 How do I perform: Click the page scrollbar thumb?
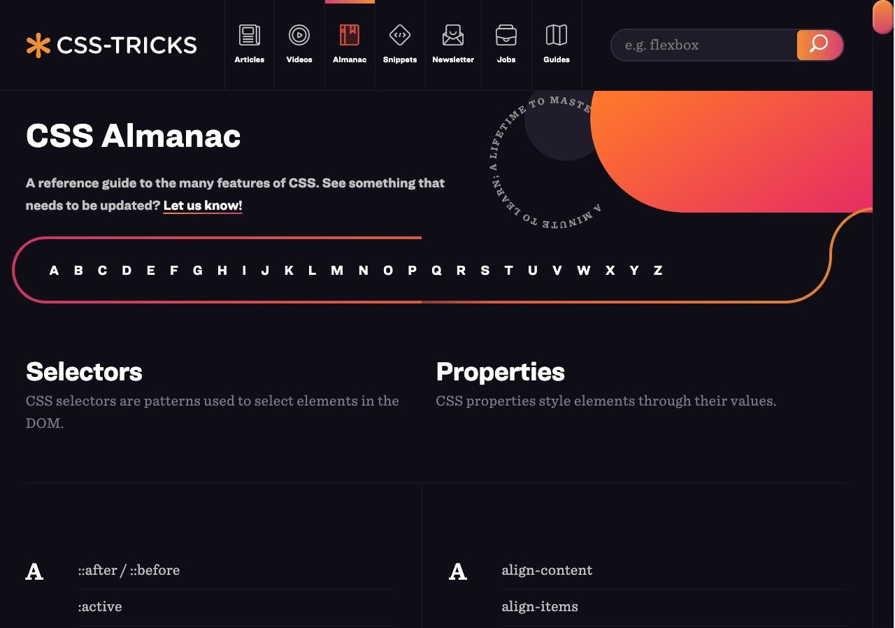click(x=882, y=17)
